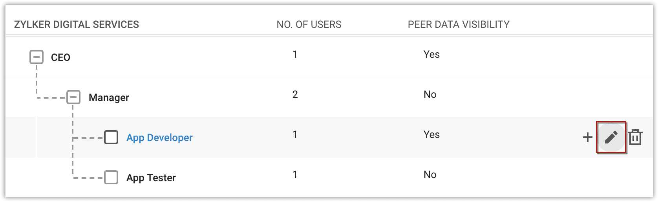Screen dimensions: 658x202
Task: Click CEO's user count value
Action: pyautogui.click(x=295, y=54)
